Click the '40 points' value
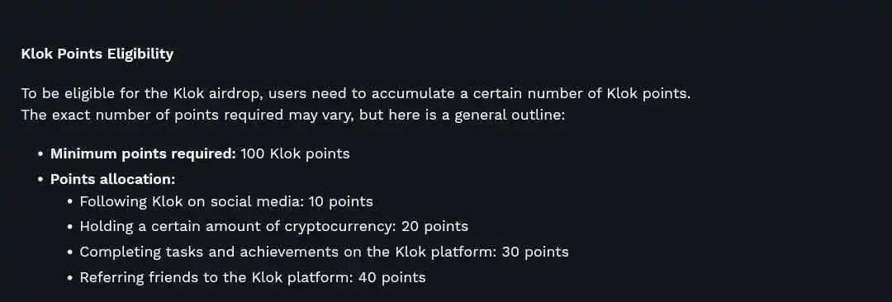The height and width of the screenshot is (302, 892). coord(392,277)
